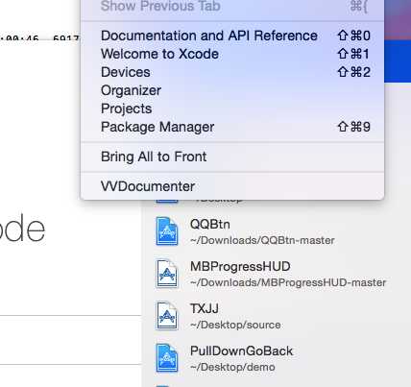Image resolution: width=411 pixels, height=387 pixels.
Task: Choose Documentation and API Reference menu item
Action: [x=232, y=36]
